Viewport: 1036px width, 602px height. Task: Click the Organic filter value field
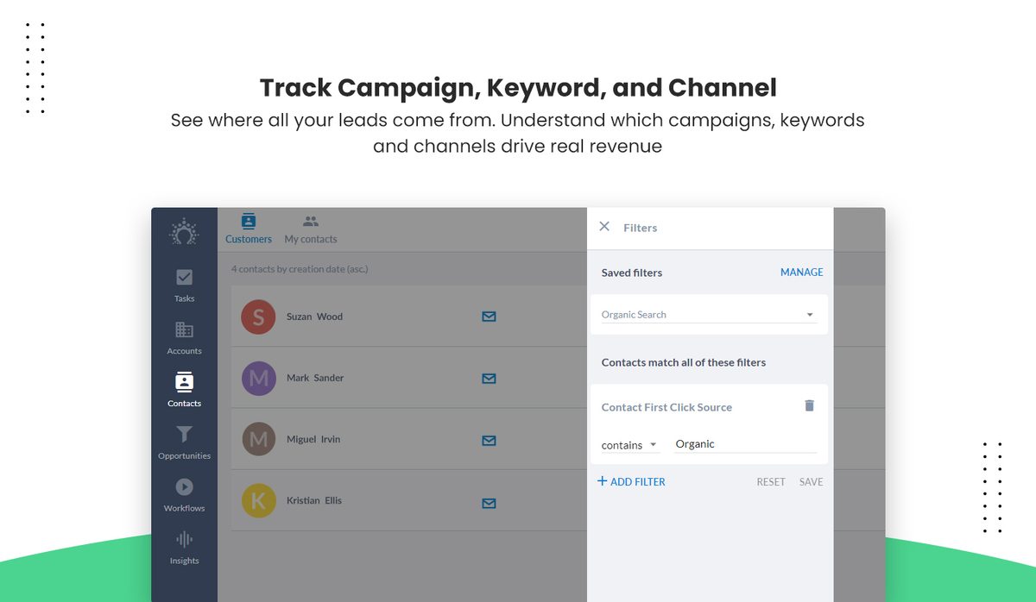[746, 444]
